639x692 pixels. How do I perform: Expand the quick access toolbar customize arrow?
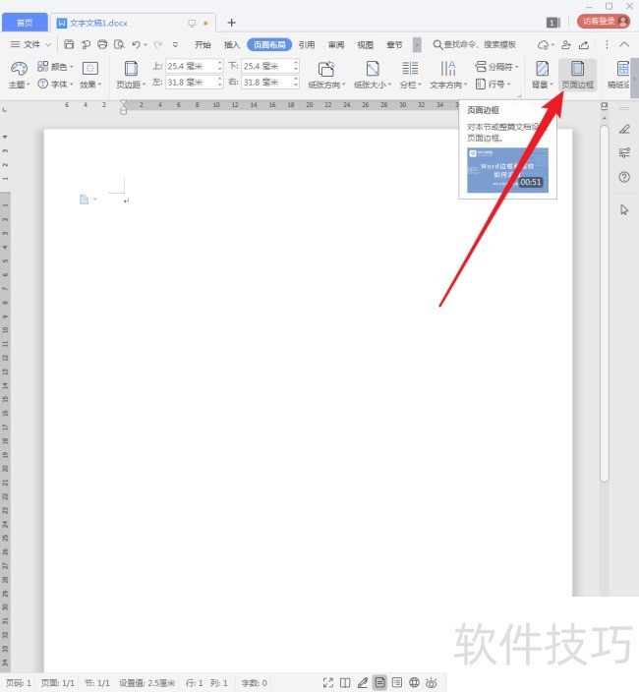point(175,44)
